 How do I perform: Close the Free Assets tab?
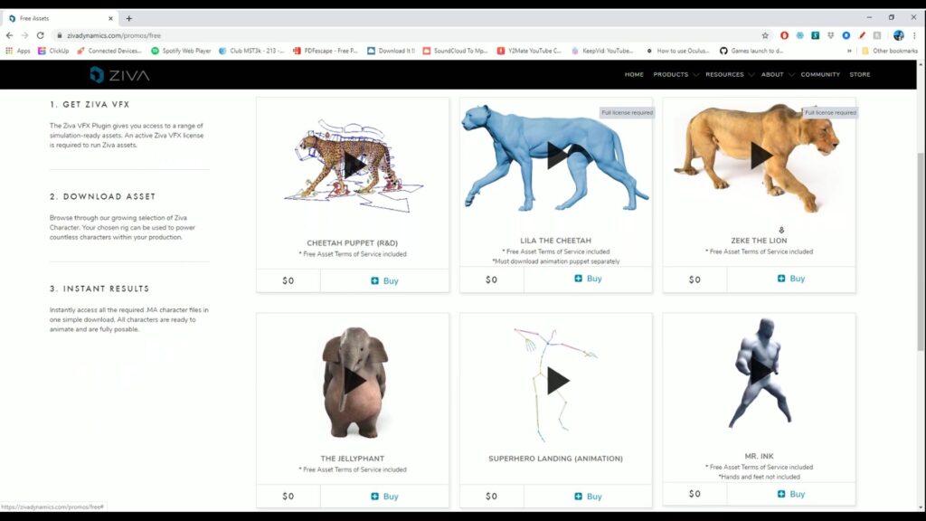110,18
